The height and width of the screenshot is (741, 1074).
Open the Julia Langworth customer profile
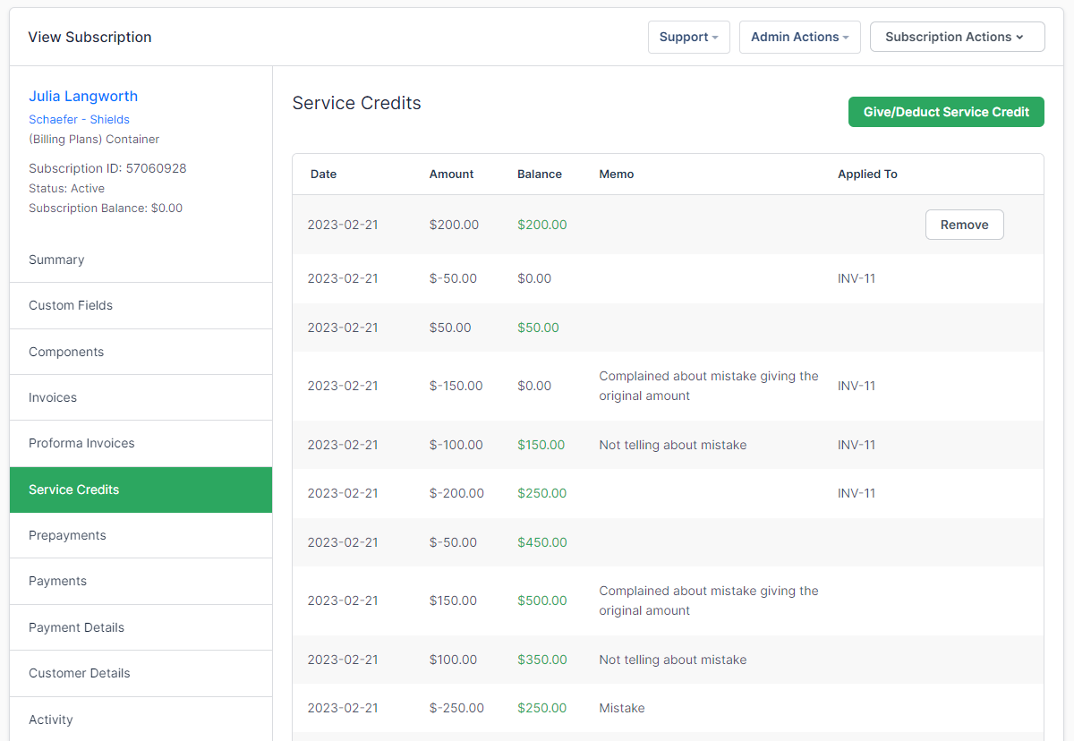tap(83, 96)
